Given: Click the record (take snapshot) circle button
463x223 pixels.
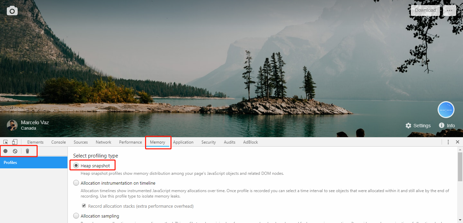Looking at the screenshot, I should [5, 151].
